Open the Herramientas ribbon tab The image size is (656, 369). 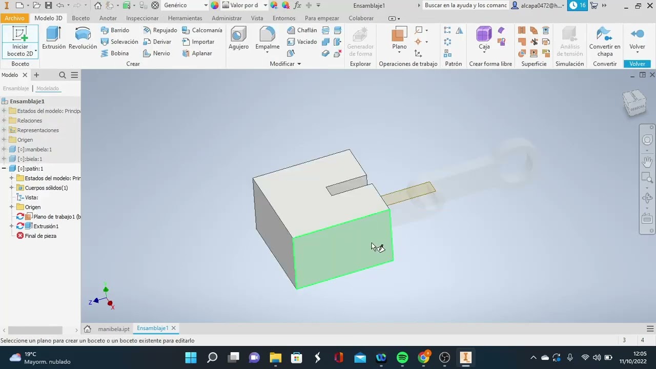[185, 18]
